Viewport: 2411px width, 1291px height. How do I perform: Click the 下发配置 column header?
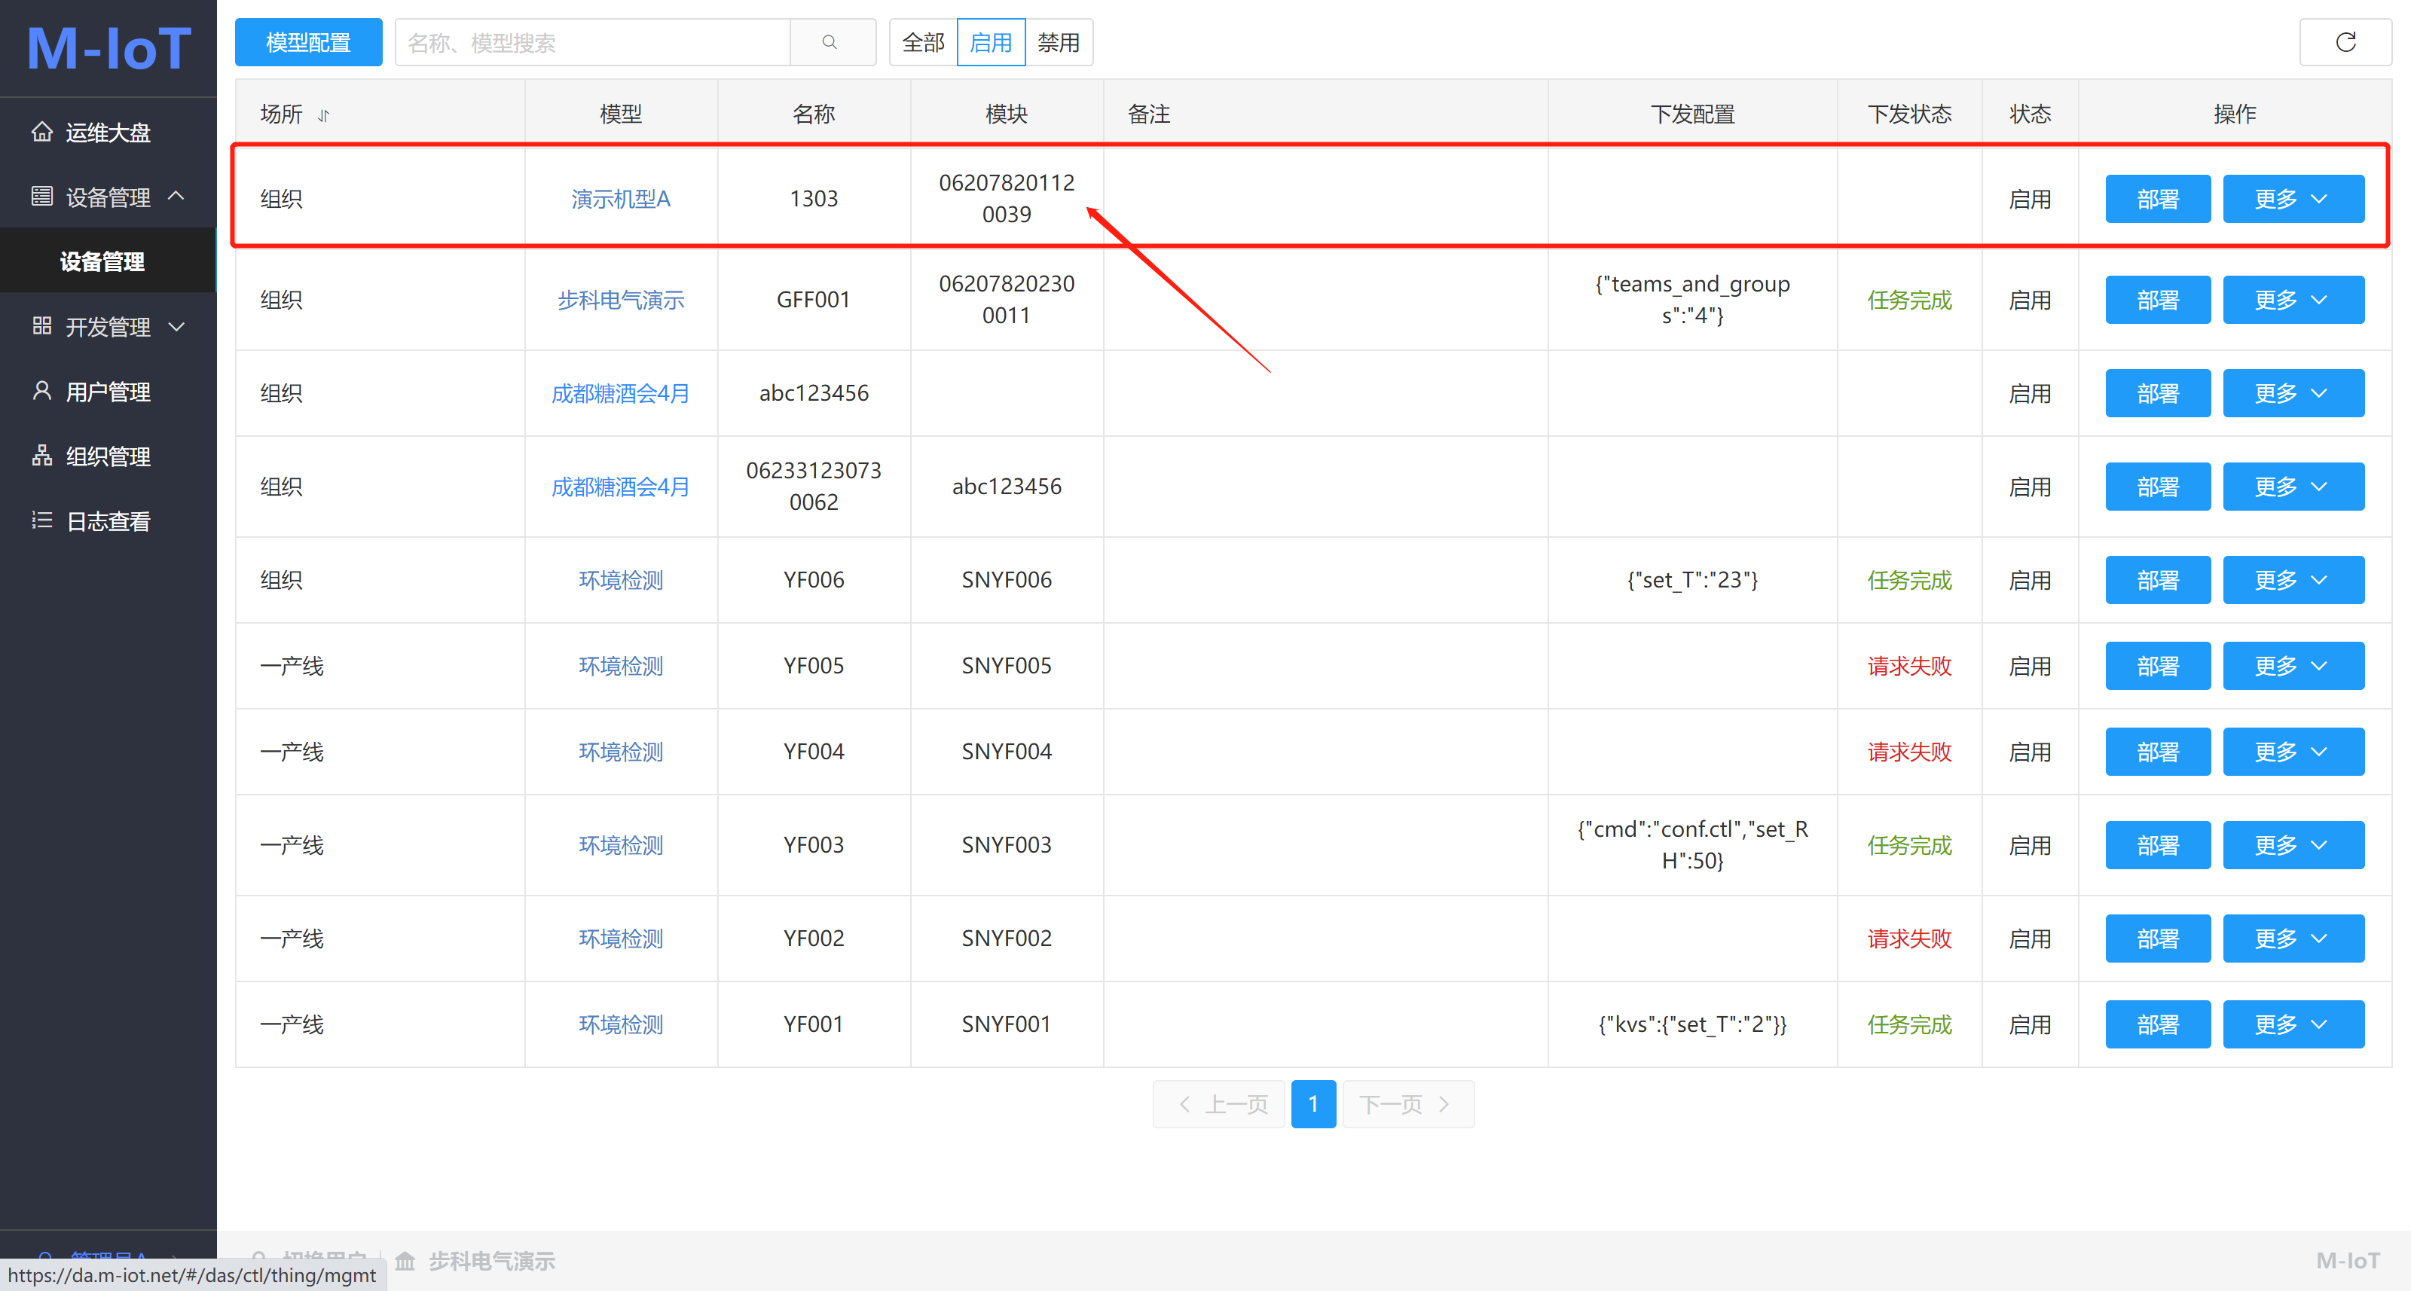(x=1692, y=114)
